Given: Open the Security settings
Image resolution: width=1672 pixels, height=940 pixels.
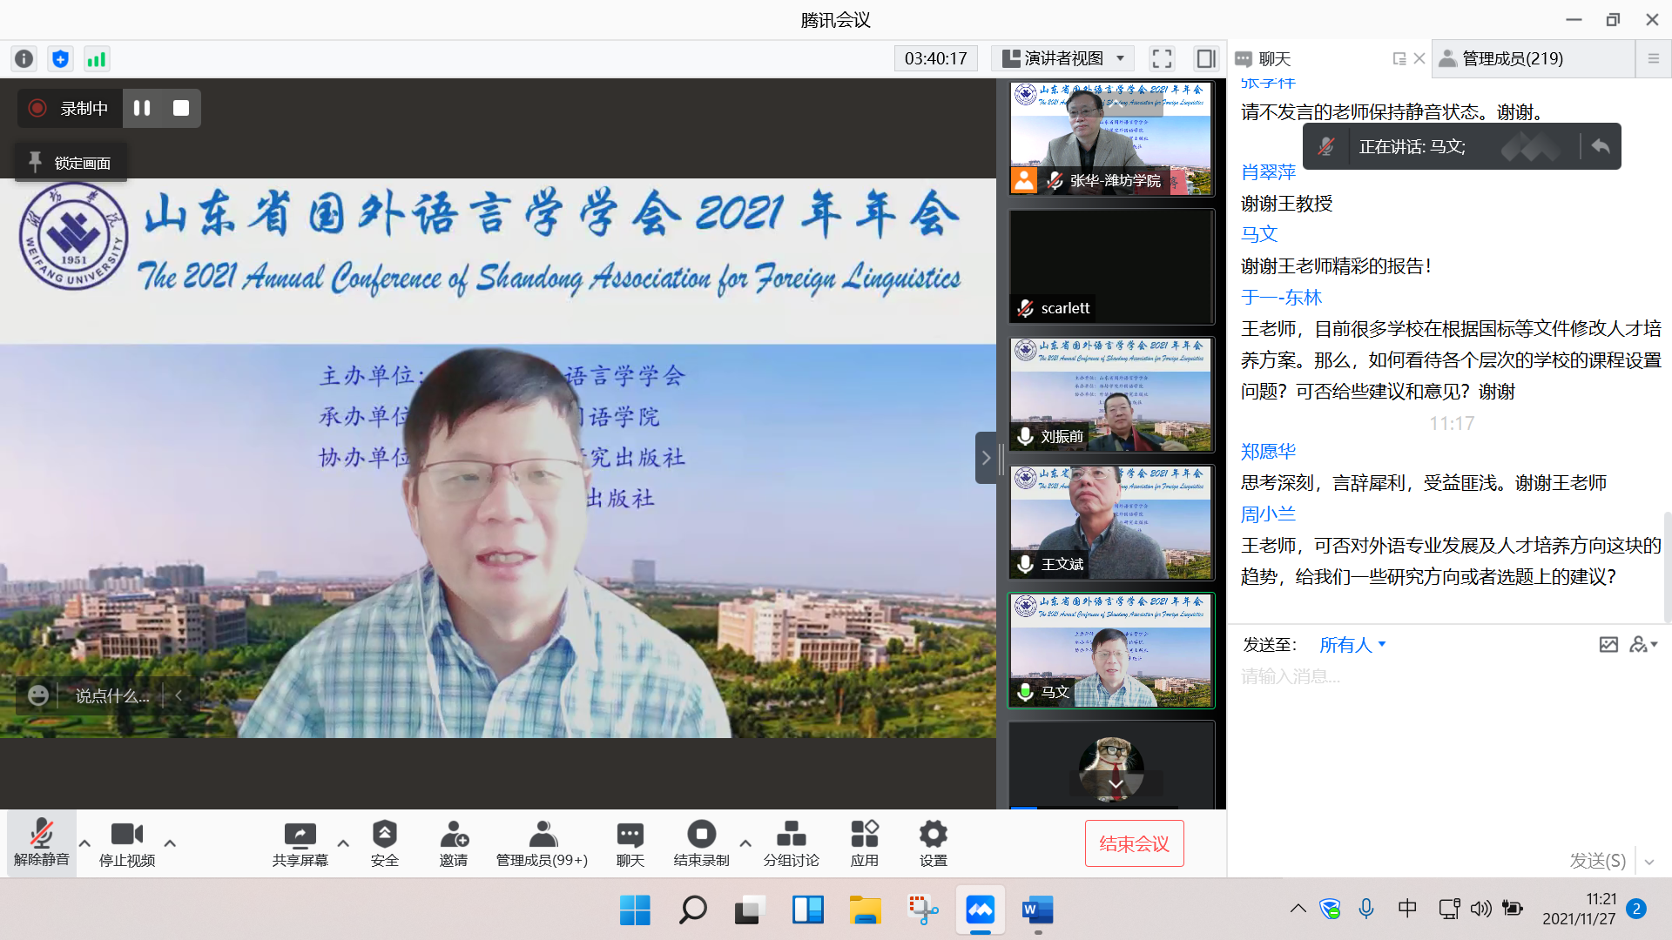Looking at the screenshot, I should tap(384, 843).
